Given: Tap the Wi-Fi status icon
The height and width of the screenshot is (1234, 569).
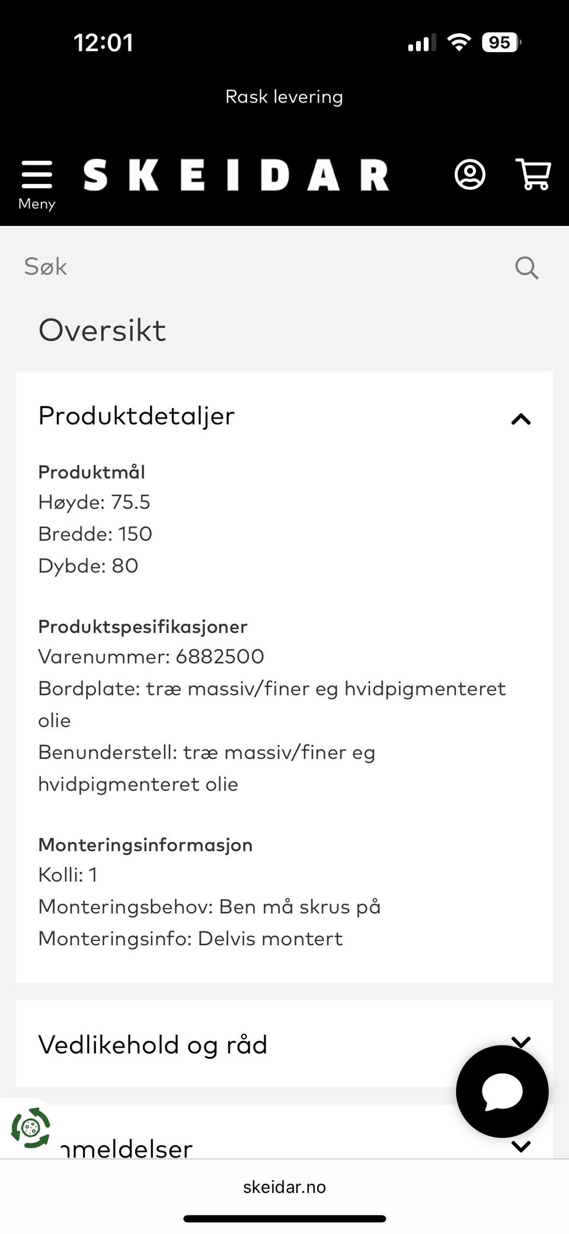Looking at the screenshot, I should tap(458, 43).
